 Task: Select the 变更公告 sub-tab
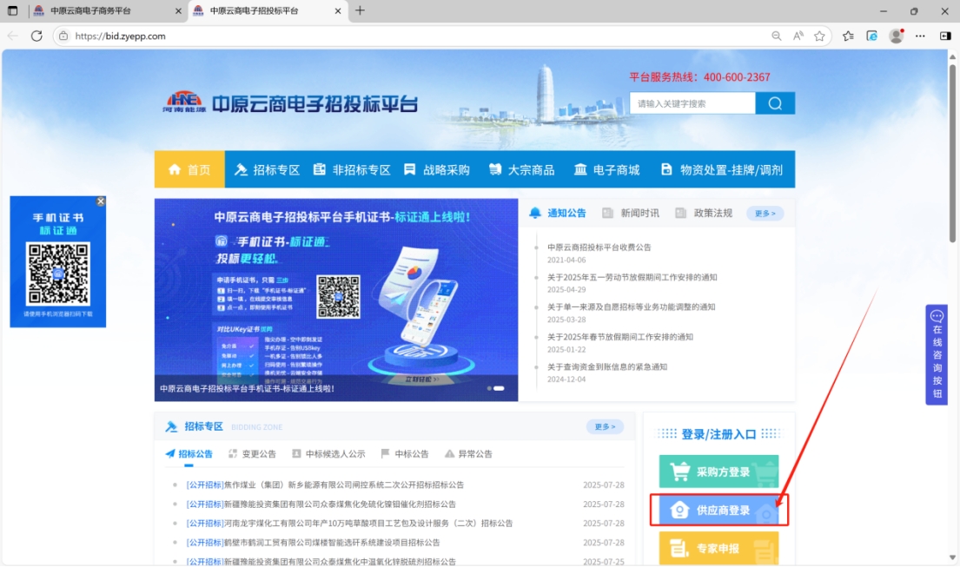[252, 454]
